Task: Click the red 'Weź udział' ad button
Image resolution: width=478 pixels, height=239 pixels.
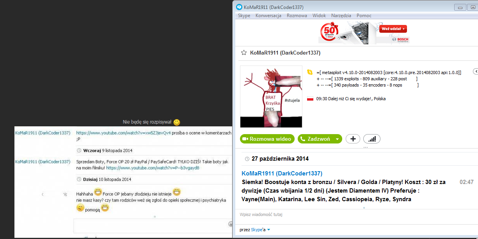Action: pyautogui.click(x=393, y=29)
